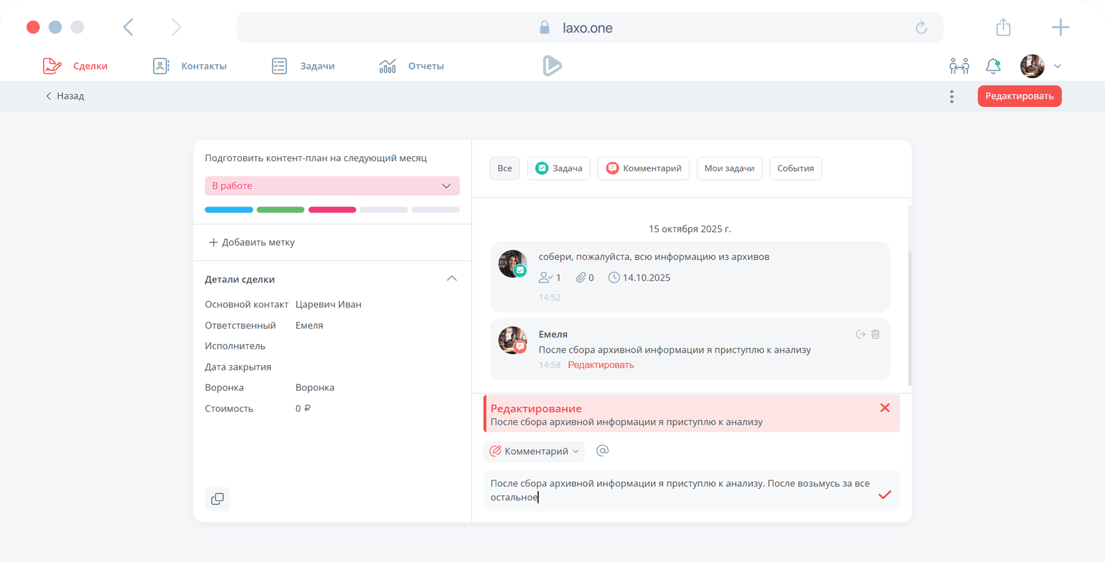The height and width of the screenshot is (562, 1105).
Task: Click the copy icon at panel bottom
Action: pyautogui.click(x=217, y=499)
